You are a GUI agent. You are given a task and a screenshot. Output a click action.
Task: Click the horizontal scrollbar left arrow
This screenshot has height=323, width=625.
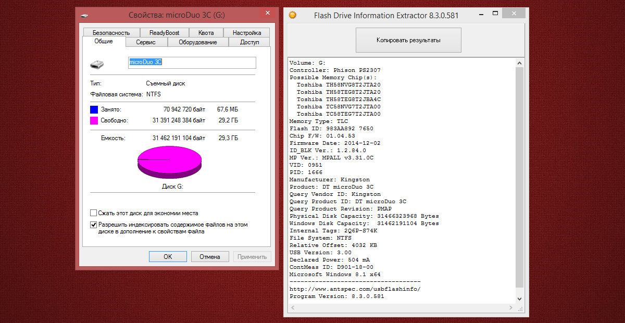point(292,307)
